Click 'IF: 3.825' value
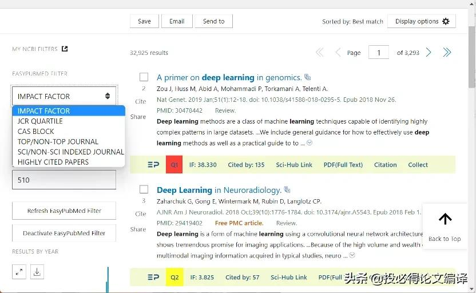This screenshot has width=476, height=293. (x=202, y=277)
